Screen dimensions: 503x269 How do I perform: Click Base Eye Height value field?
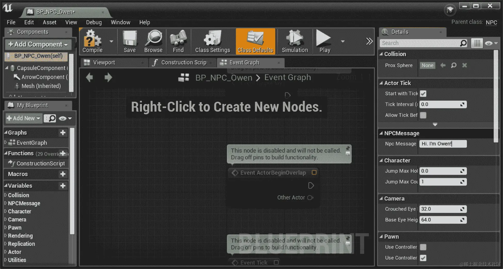pyautogui.click(x=443, y=220)
